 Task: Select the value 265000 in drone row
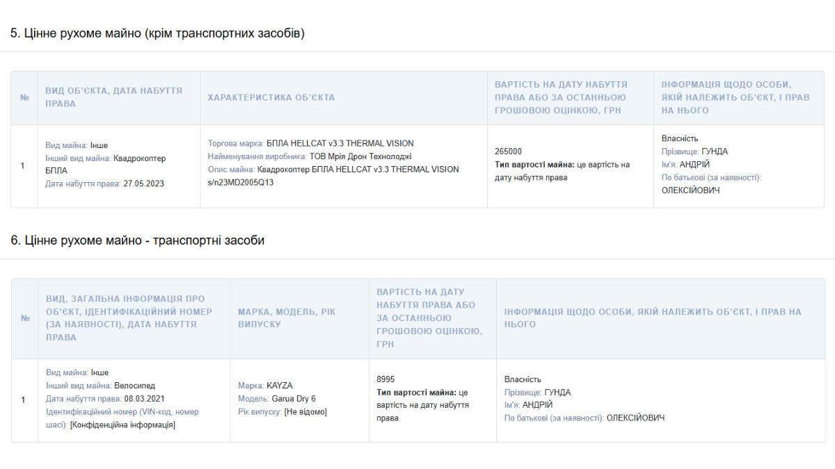tap(508, 151)
